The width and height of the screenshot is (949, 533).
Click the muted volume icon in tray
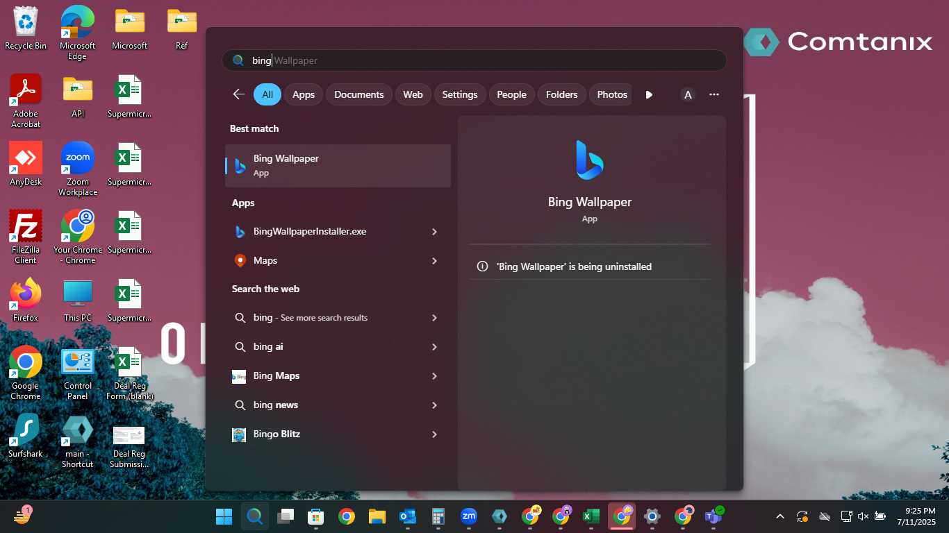tap(863, 516)
